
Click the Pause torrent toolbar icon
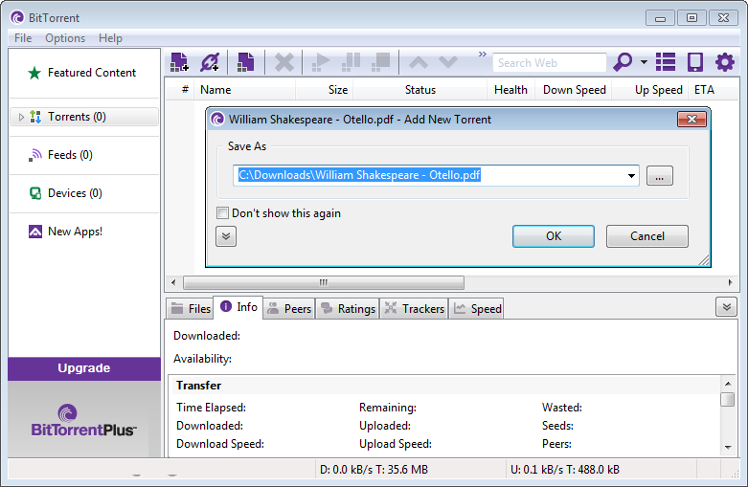tap(351, 62)
